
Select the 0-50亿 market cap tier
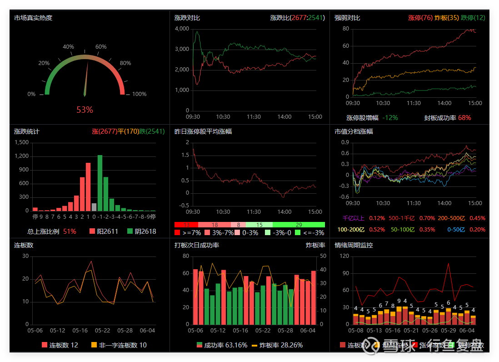pyautogui.click(x=457, y=230)
